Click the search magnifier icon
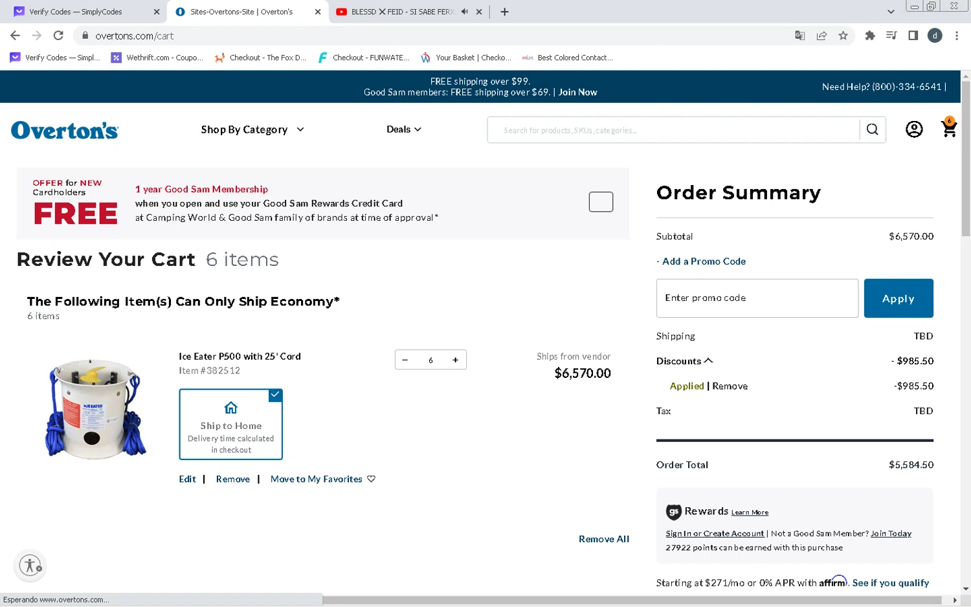Viewport: 971px width, 607px height. point(873,129)
